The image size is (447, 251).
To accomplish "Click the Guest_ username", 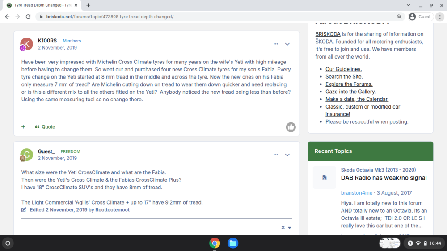I will click(46, 151).
